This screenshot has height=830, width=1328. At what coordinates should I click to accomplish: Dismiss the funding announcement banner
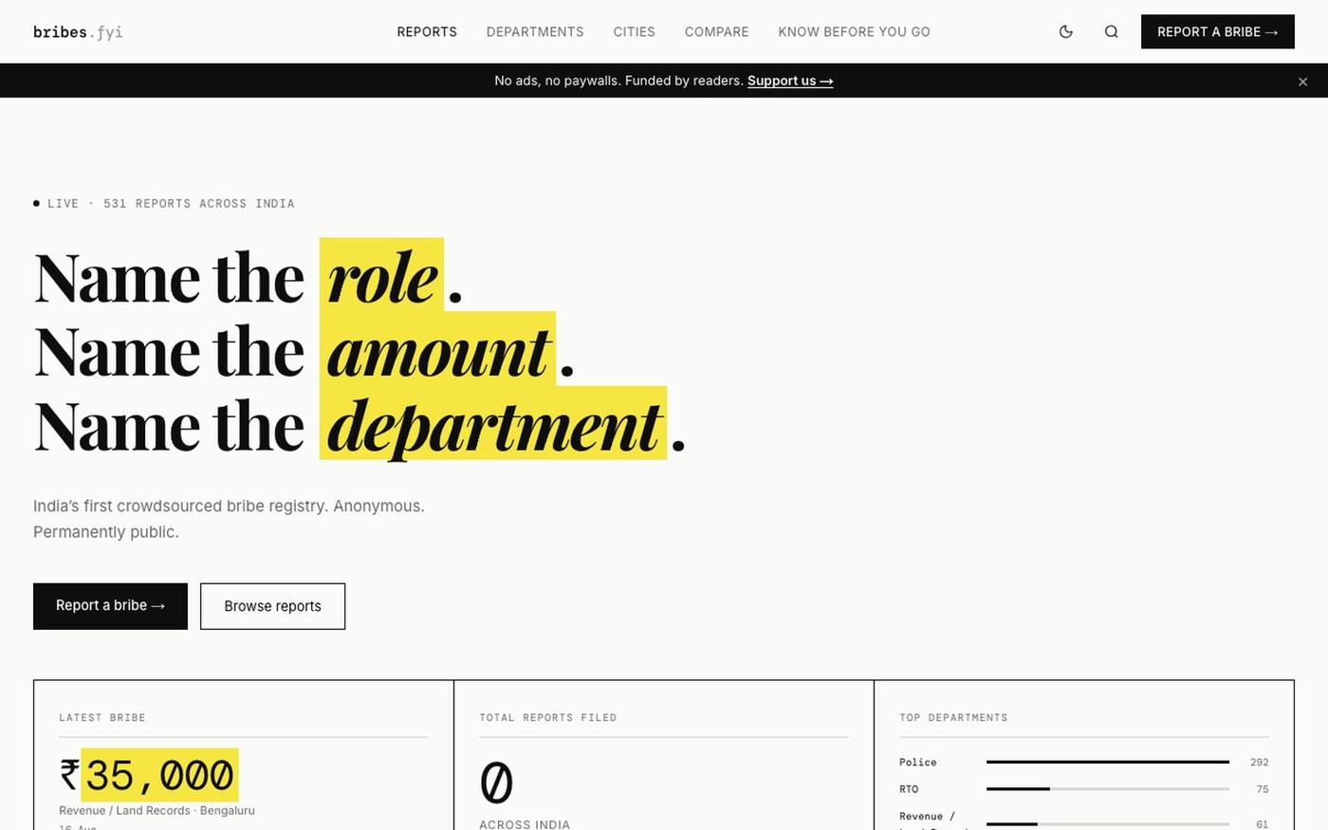(x=1302, y=82)
